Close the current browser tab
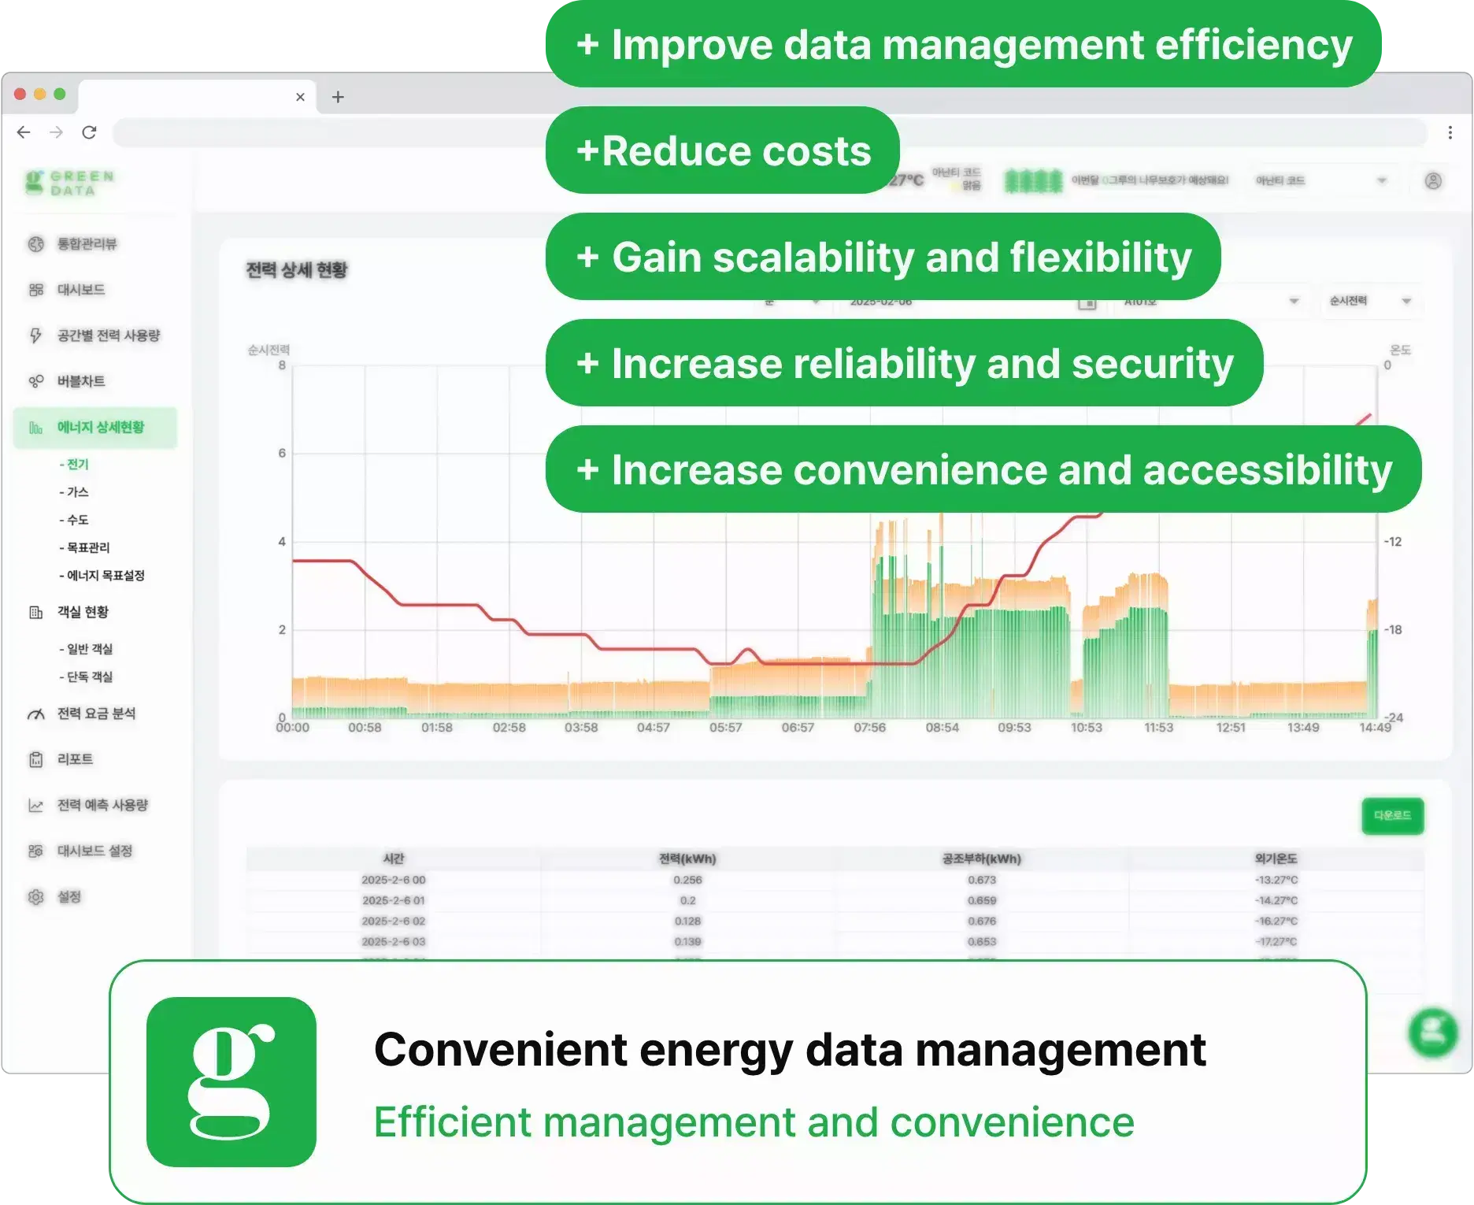The image size is (1474, 1205). pos(300,97)
